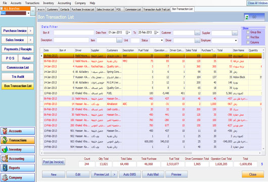Image resolution: width=268 pixels, height=182 pixels.
Task: Switch to Commission List tab
Action: 133,10
